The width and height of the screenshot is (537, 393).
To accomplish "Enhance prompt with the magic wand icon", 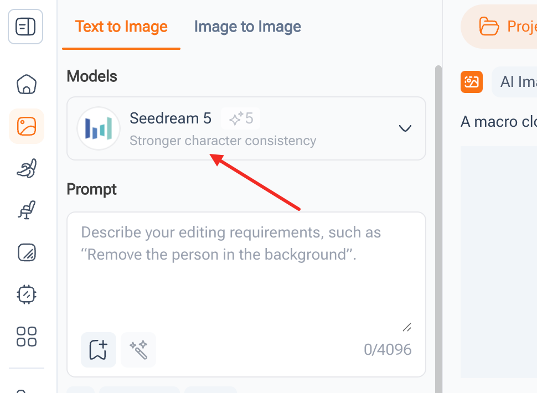I will pyautogui.click(x=138, y=350).
